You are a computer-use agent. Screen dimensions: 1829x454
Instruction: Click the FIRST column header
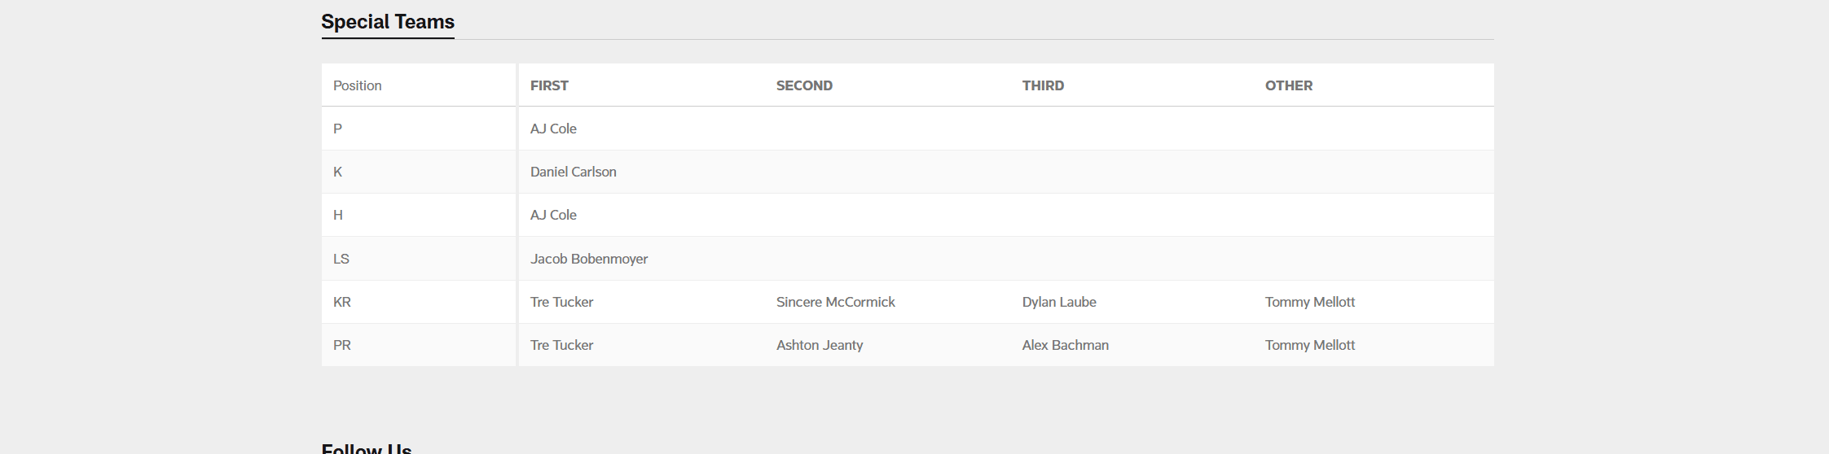coord(549,85)
